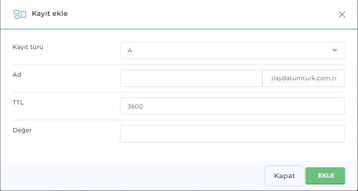Select the 'A' value in record type box
Viewport: 358px width, 191px height.
(x=130, y=50)
